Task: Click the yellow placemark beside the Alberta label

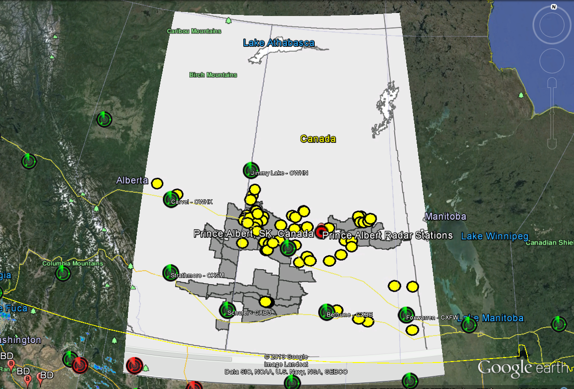Action: 157,183
